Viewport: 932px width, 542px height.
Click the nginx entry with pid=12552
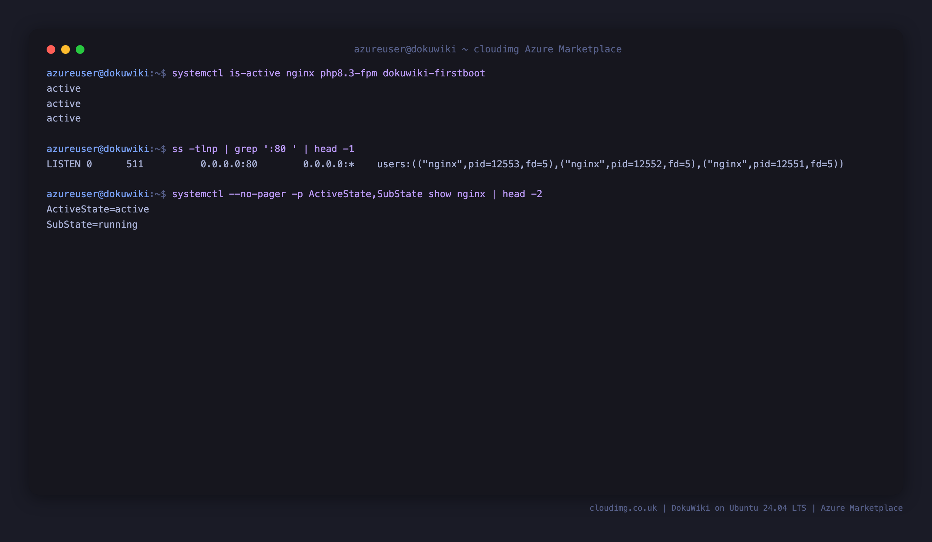(x=628, y=164)
